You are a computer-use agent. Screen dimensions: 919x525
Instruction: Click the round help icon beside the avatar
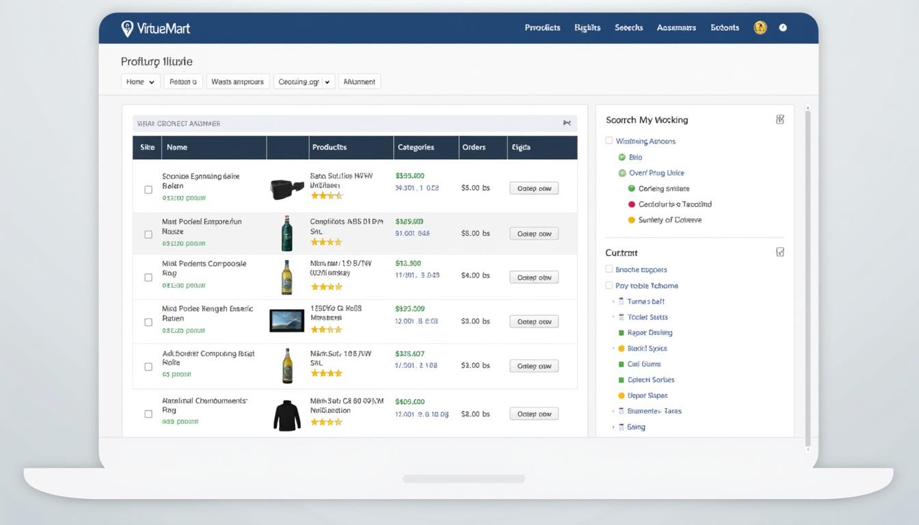(782, 27)
